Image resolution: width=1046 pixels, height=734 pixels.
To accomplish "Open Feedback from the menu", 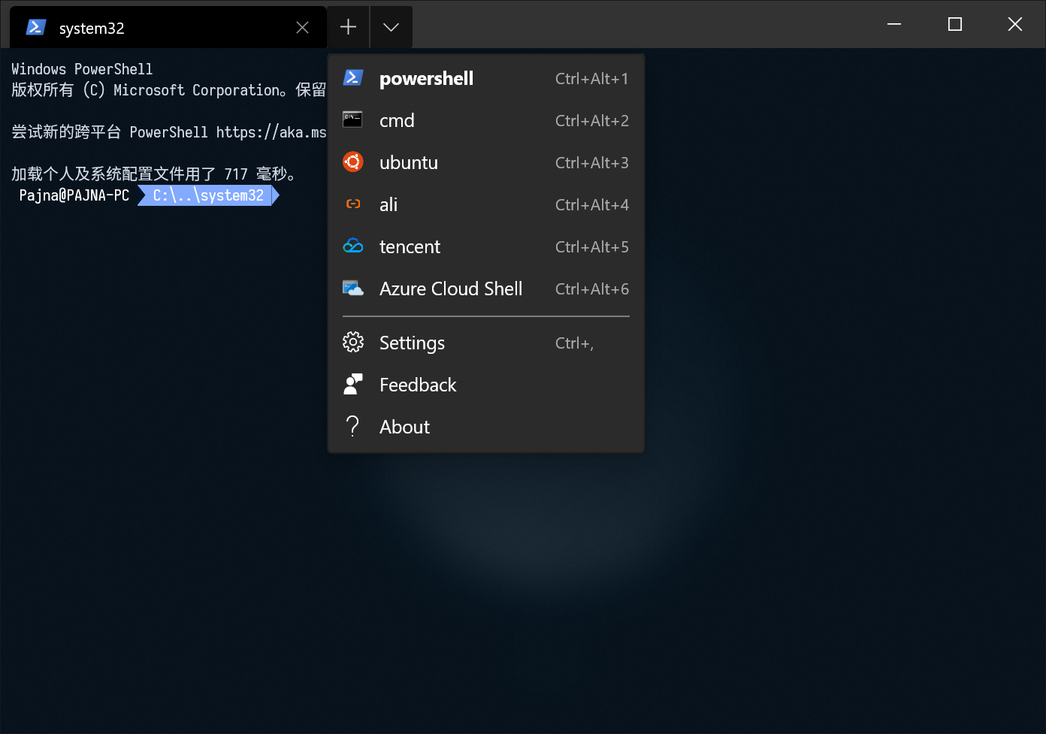I will [x=486, y=385].
